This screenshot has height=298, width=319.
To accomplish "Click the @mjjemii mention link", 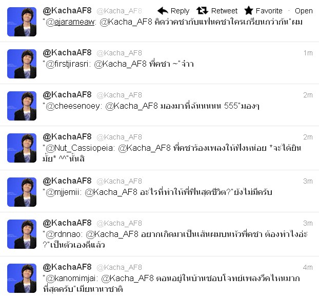I will pyautogui.click(x=63, y=192).
